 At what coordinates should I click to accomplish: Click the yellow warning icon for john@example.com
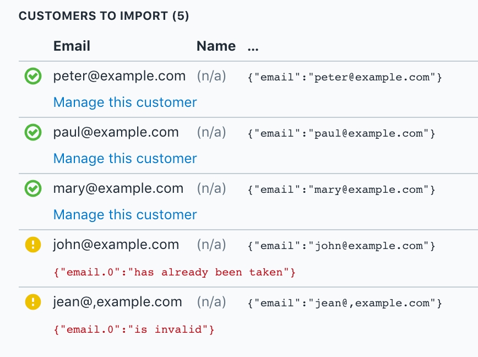pos(33,245)
